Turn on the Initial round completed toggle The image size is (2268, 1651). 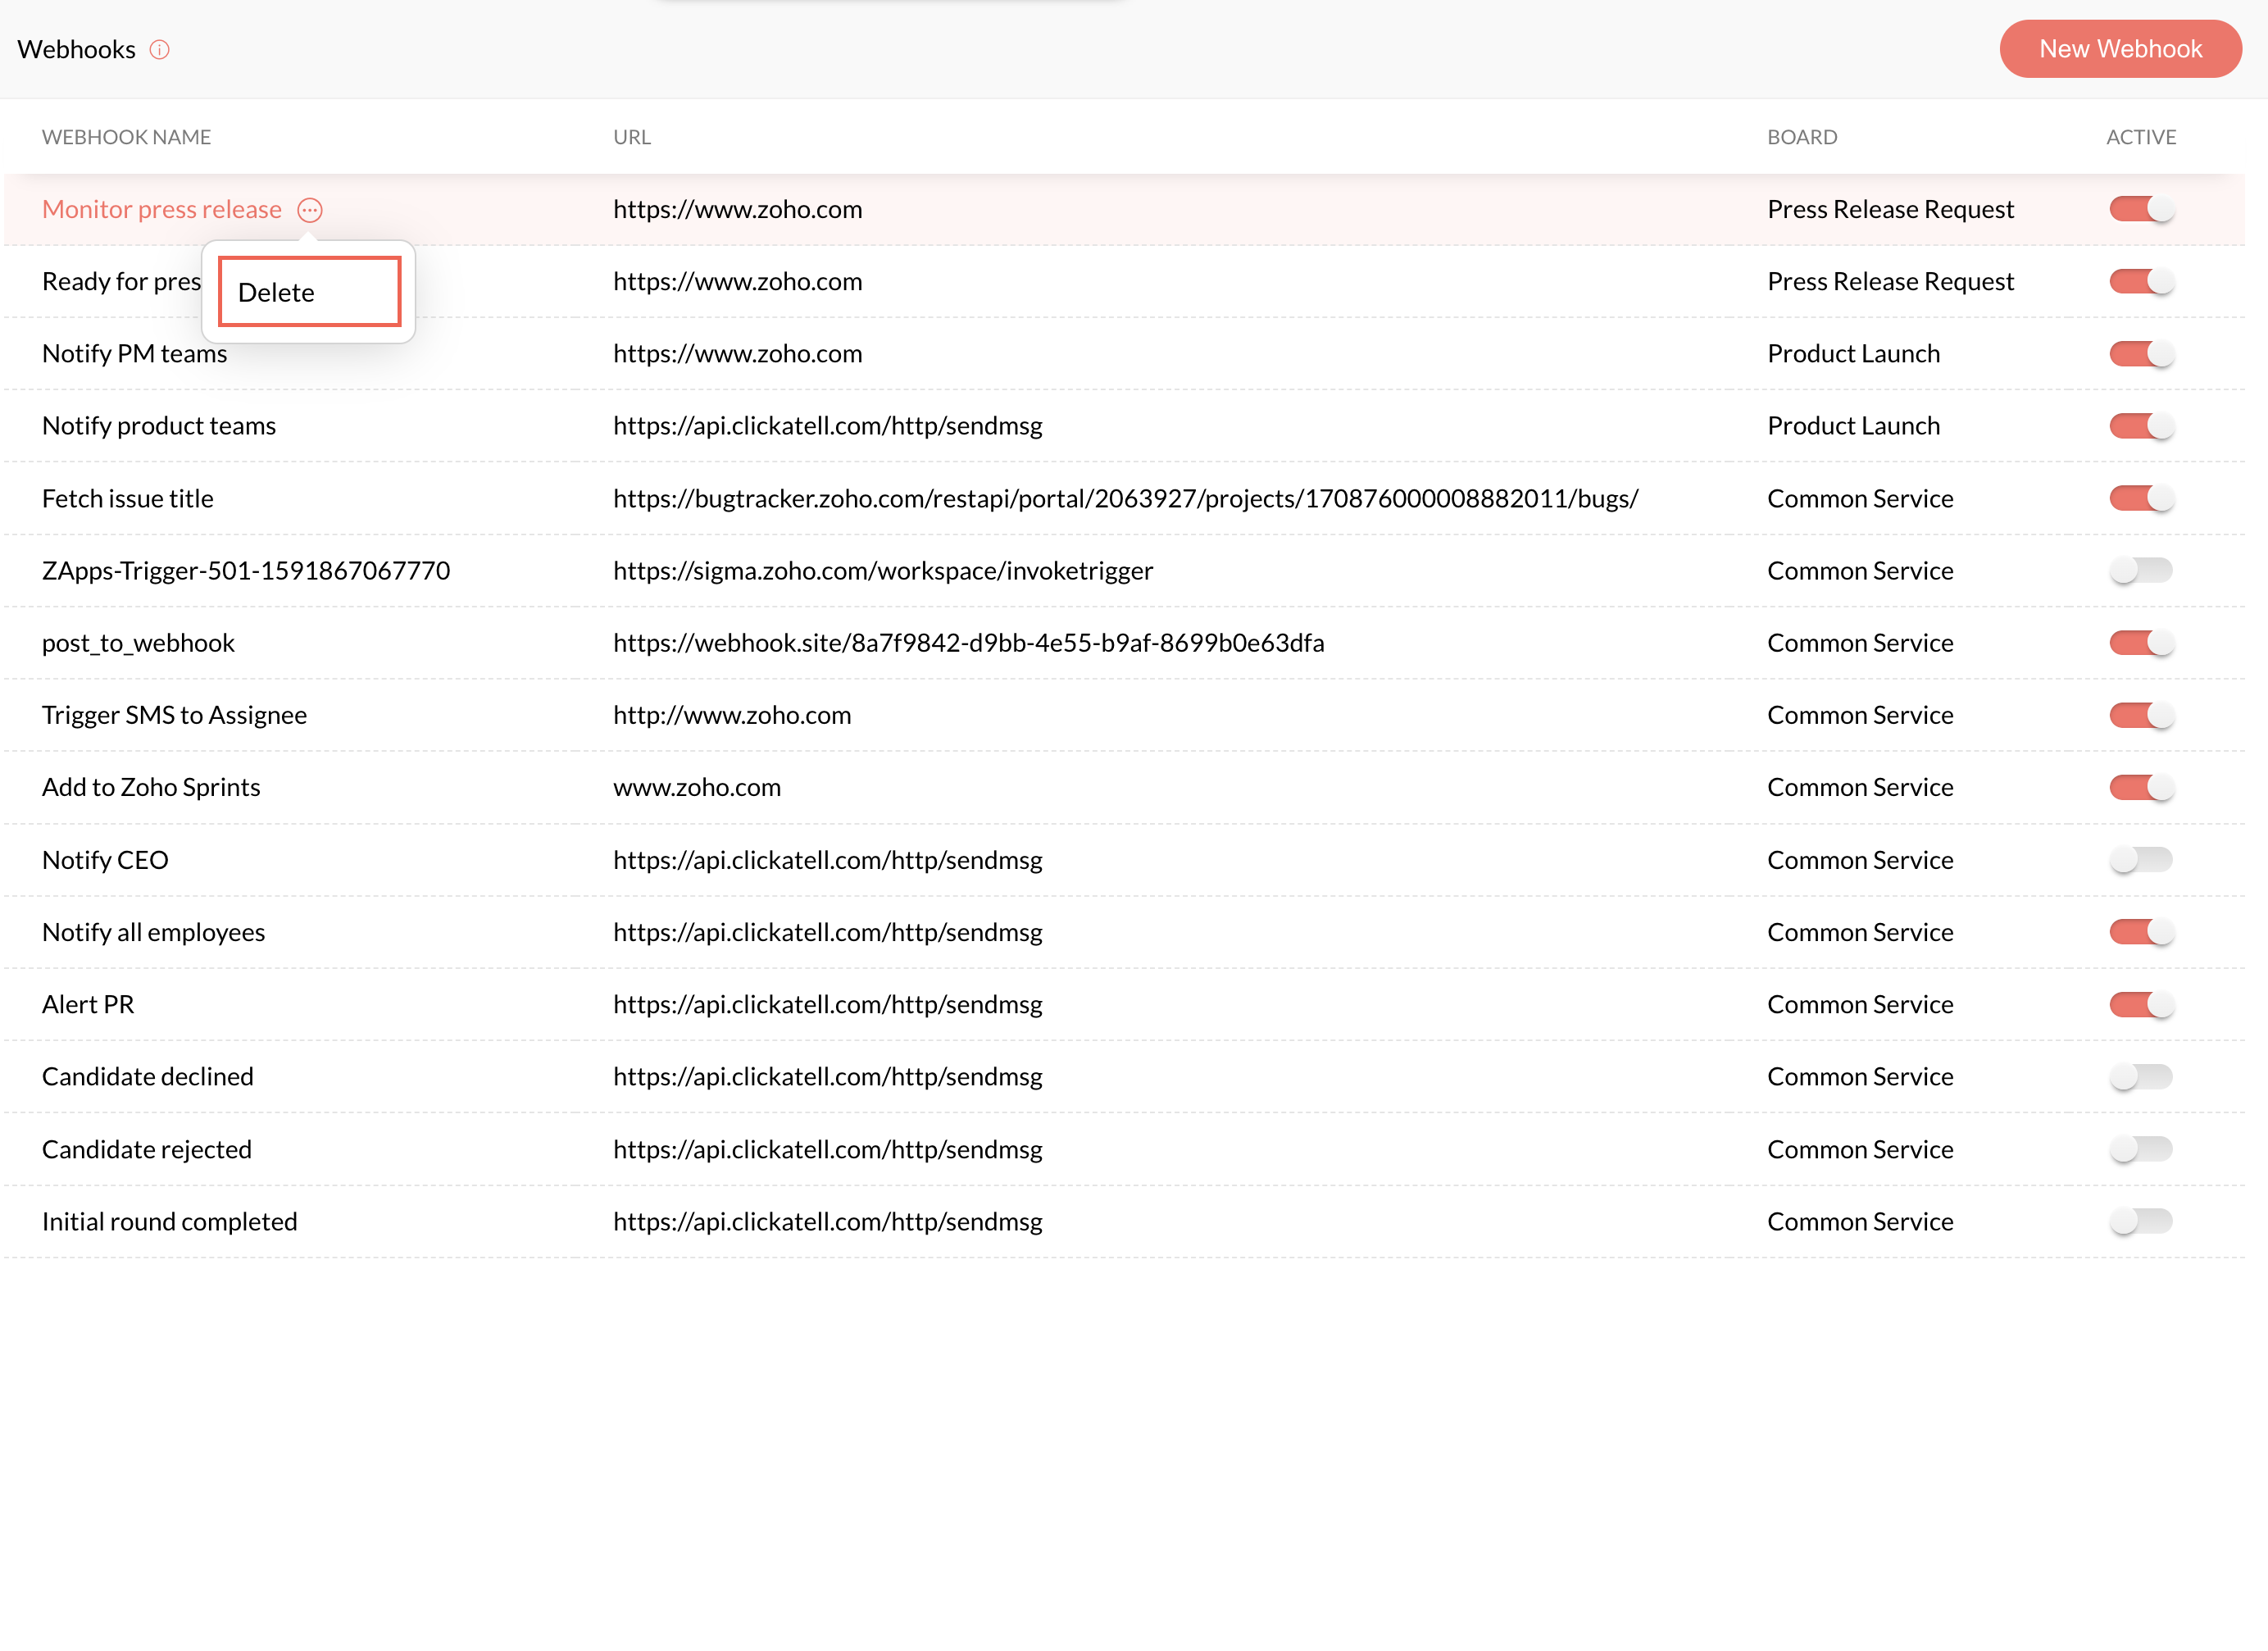point(2140,1221)
